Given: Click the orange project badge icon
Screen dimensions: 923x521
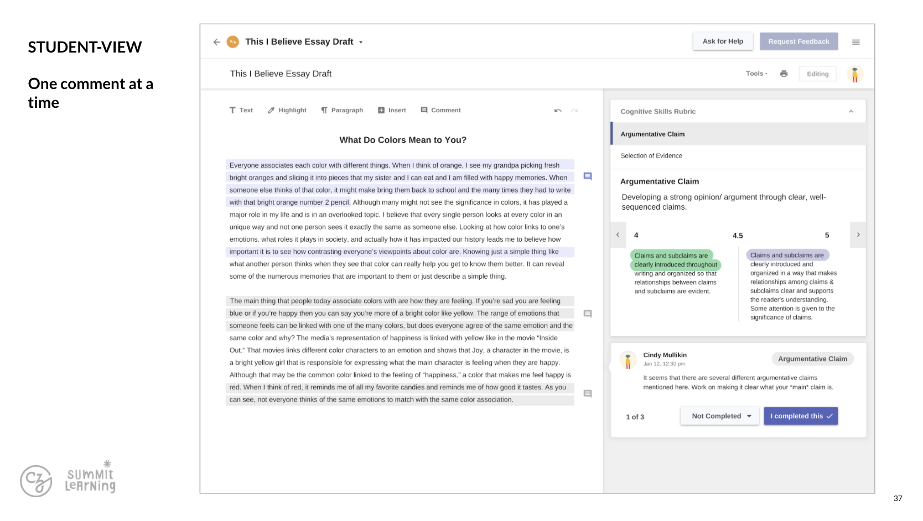Looking at the screenshot, I should 233,42.
